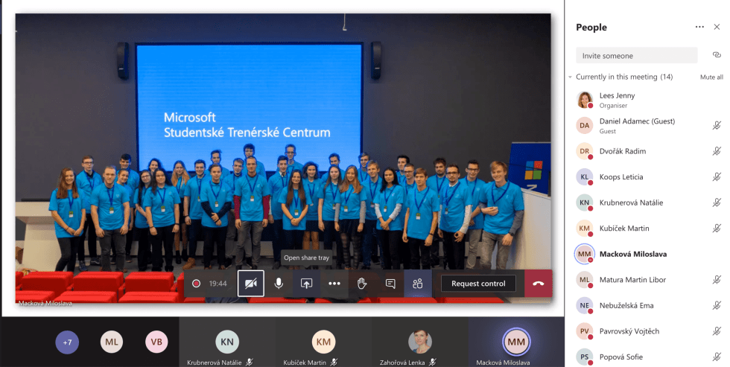Click the DR avatar in People list
Viewport: 730px width, 367px height.
584,151
